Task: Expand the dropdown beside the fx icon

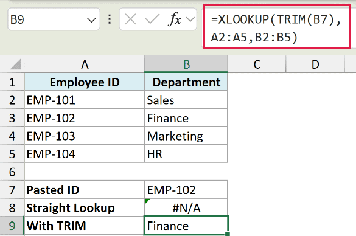Action: 190,19
